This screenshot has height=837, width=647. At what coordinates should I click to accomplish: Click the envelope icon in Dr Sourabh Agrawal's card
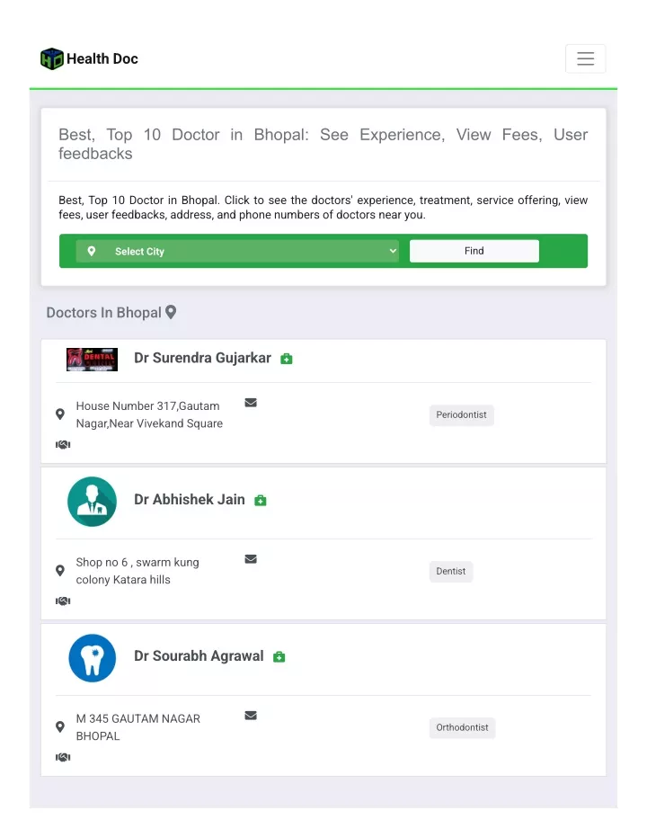251,716
